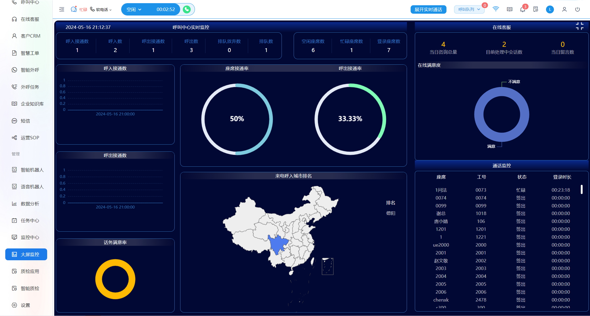
Task: Click the document search icon in header
Action: coord(535,9)
